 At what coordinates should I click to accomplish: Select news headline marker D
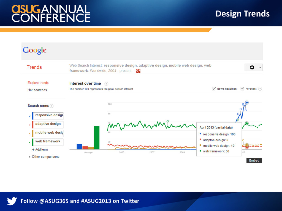(x=241, y=109)
